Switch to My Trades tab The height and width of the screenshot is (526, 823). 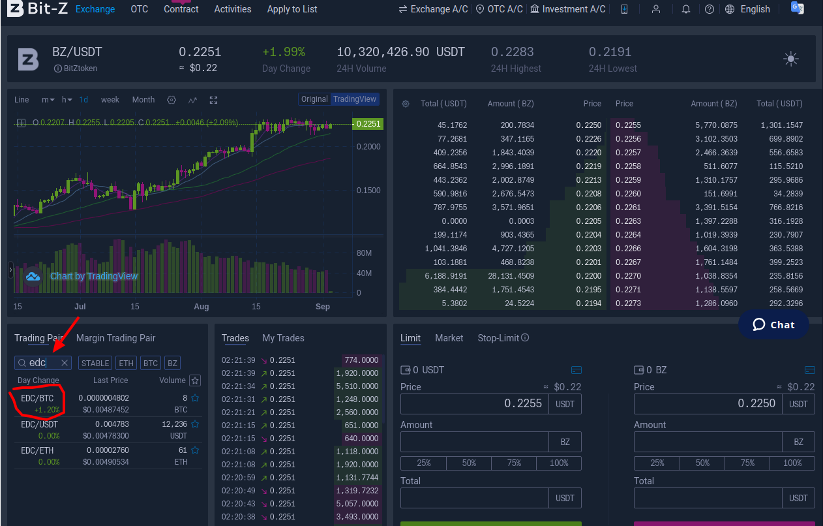[x=283, y=338]
